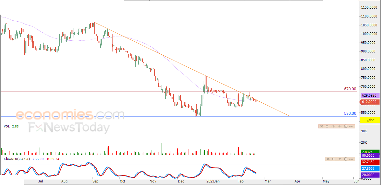The height and width of the screenshot is (185, 381).
Task: Click the yellow خطي scale label
Action: [x=370, y=120]
